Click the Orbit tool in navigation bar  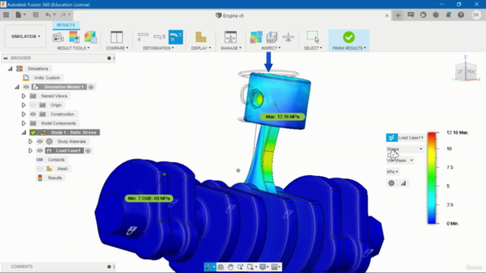pyautogui.click(x=208, y=267)
